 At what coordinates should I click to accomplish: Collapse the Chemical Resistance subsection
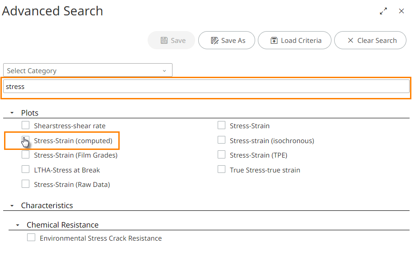pyautogui.click(x=18, y=225)
